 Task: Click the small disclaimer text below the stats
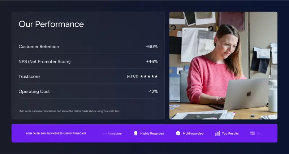[x=69, y=111]
